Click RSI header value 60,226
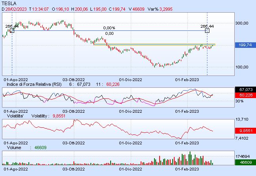The width and height of the screenshot is (256, 176). pos(113,84)
